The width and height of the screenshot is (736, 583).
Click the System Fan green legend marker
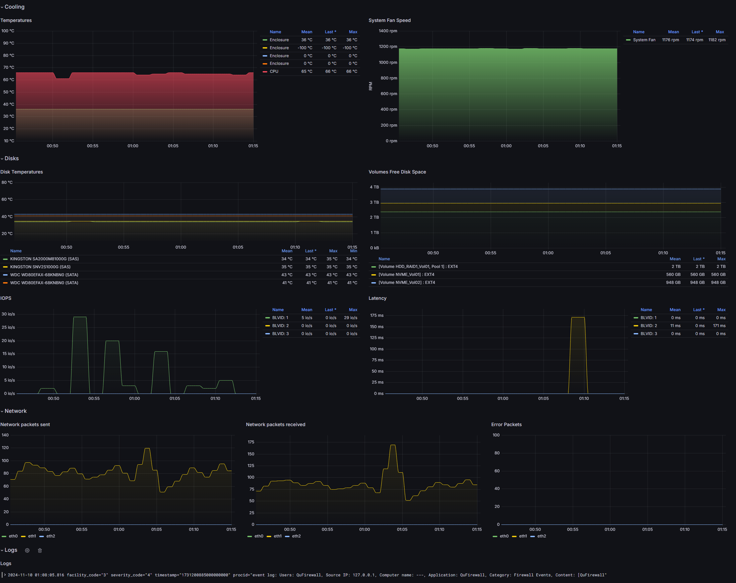(x=628, y=40)
